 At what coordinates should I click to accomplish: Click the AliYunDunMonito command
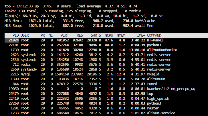pos(162,50)
